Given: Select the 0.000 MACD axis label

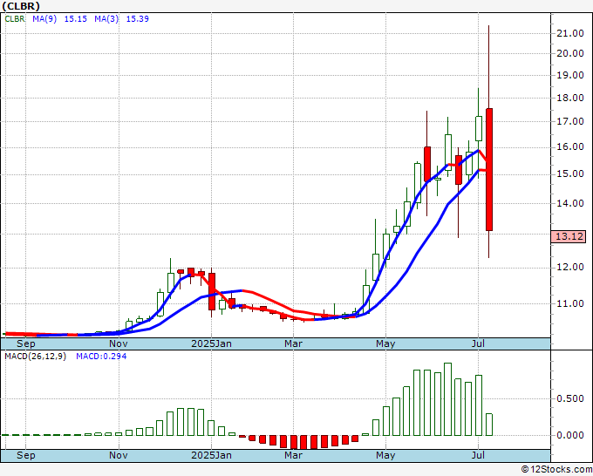Looking at the screenshot, I should [x=570, y=436].
